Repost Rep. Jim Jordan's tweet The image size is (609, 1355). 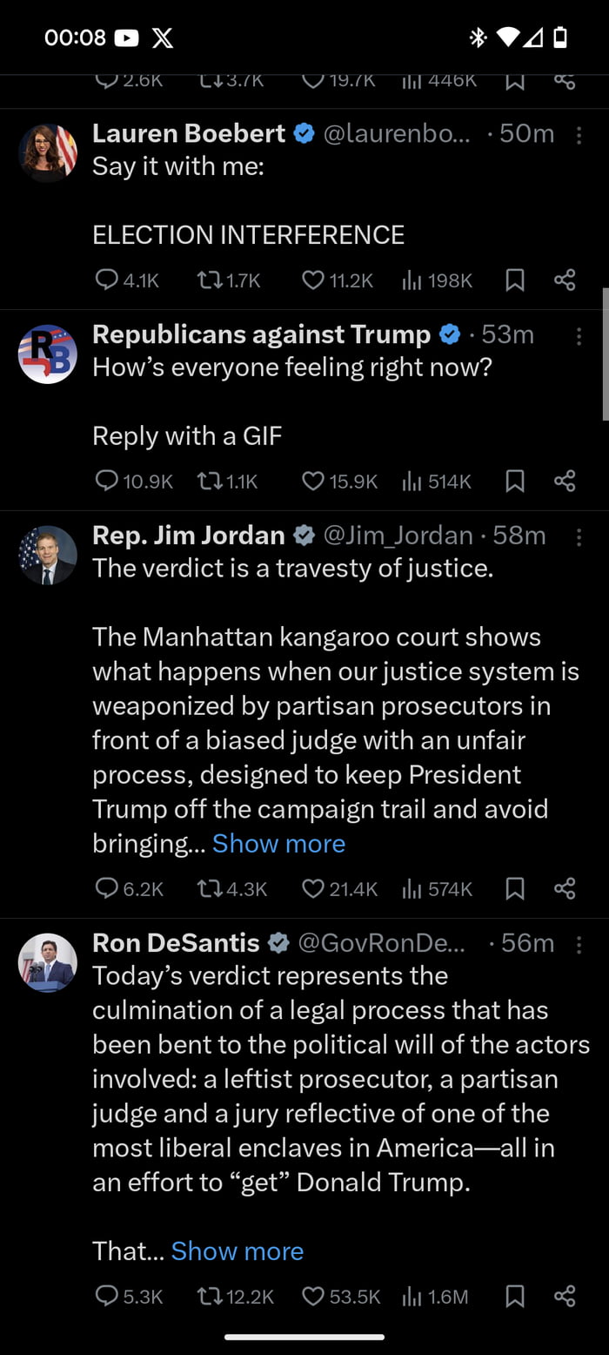[x=210, y=888]
